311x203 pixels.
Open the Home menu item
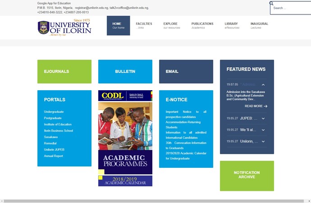click(119, 26)
